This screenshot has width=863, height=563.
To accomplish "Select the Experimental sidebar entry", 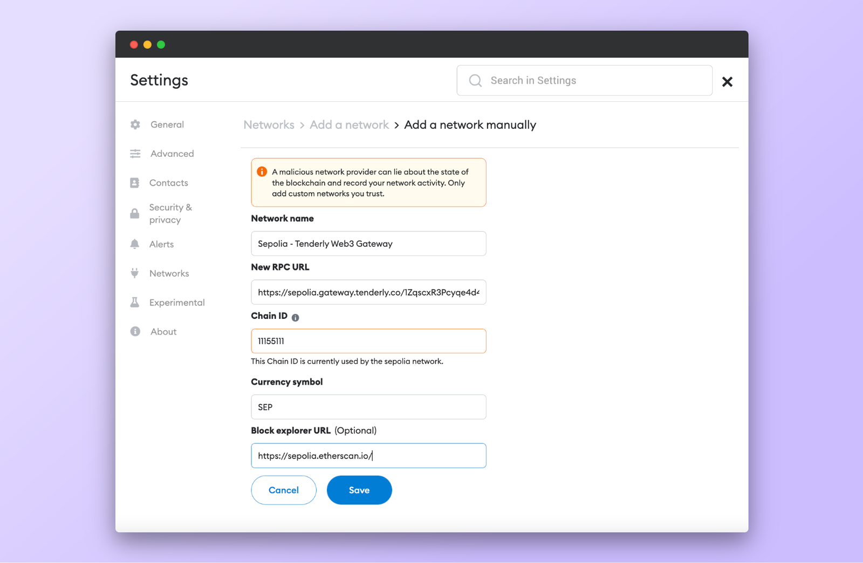I will point(177,302).
